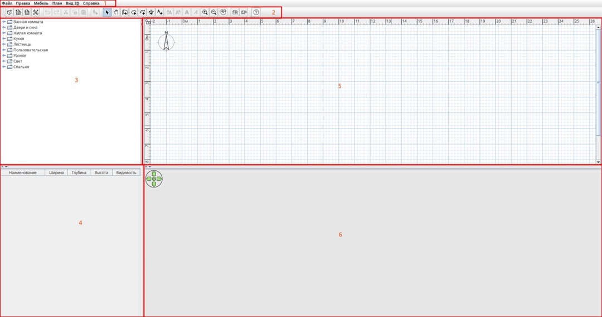Open the План menu
The height and width of the screenshot is (317, 602).
point(57,3)
